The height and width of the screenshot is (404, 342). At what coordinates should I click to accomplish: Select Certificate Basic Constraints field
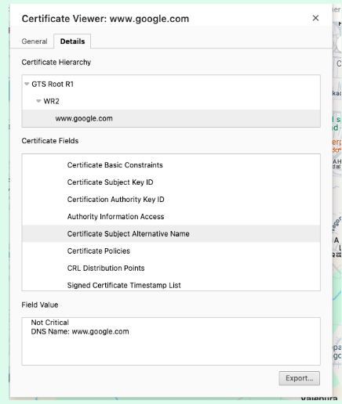[171, 165]
